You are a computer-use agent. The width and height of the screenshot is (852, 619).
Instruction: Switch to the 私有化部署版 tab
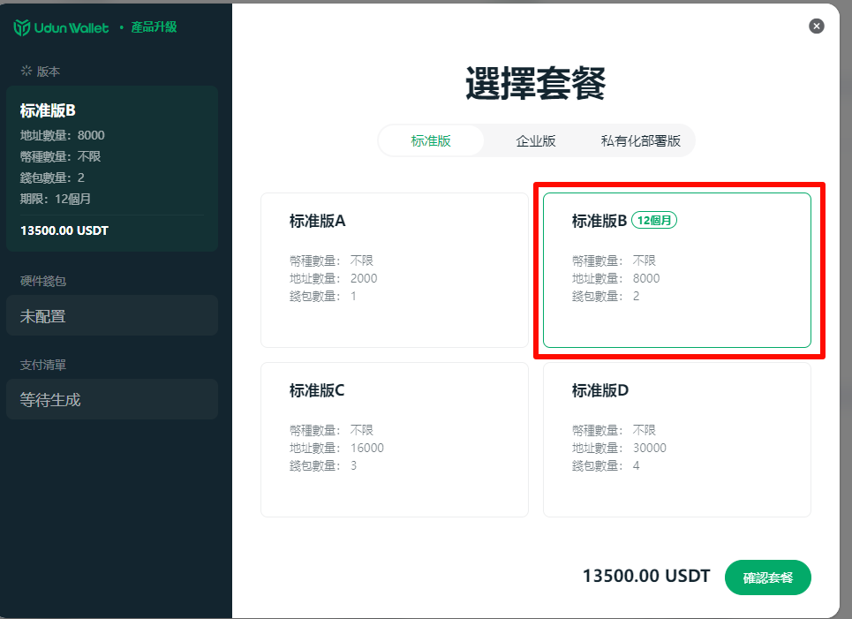[641, 140]
